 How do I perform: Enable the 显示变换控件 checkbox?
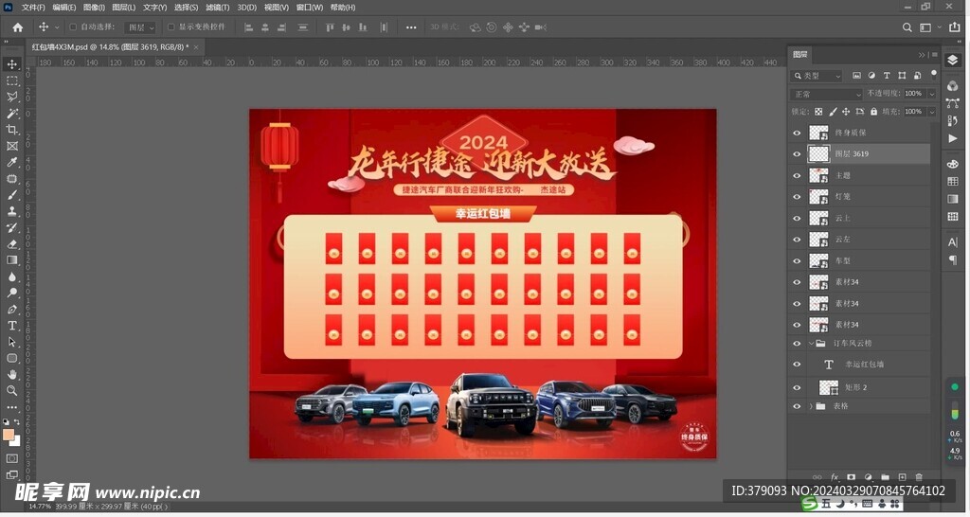[x=171, y=27]
